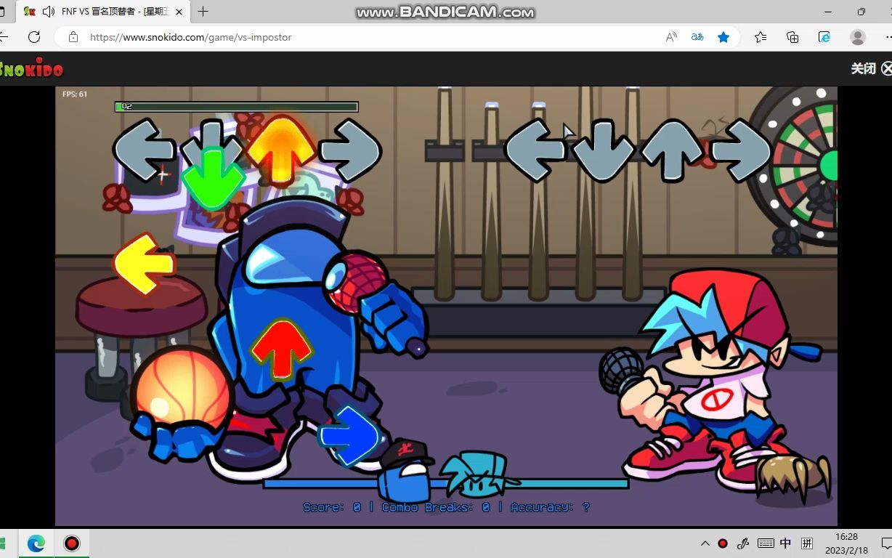Click the blue health bar
892x558 pixels.
445,483
